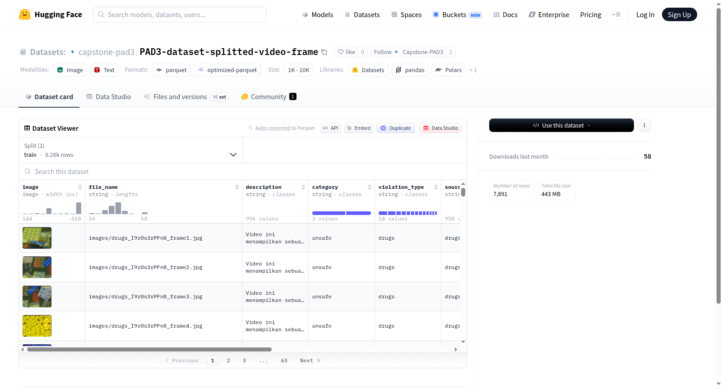Click the main search models input field
Image resolution: width=722 pixels, height=388 pixels.
pos(180,14)
